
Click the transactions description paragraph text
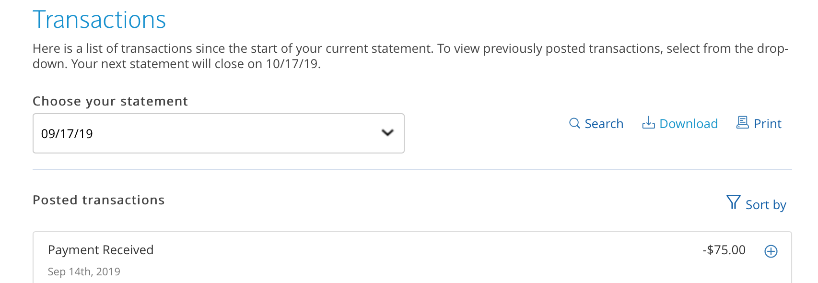(x=410, y=56)
